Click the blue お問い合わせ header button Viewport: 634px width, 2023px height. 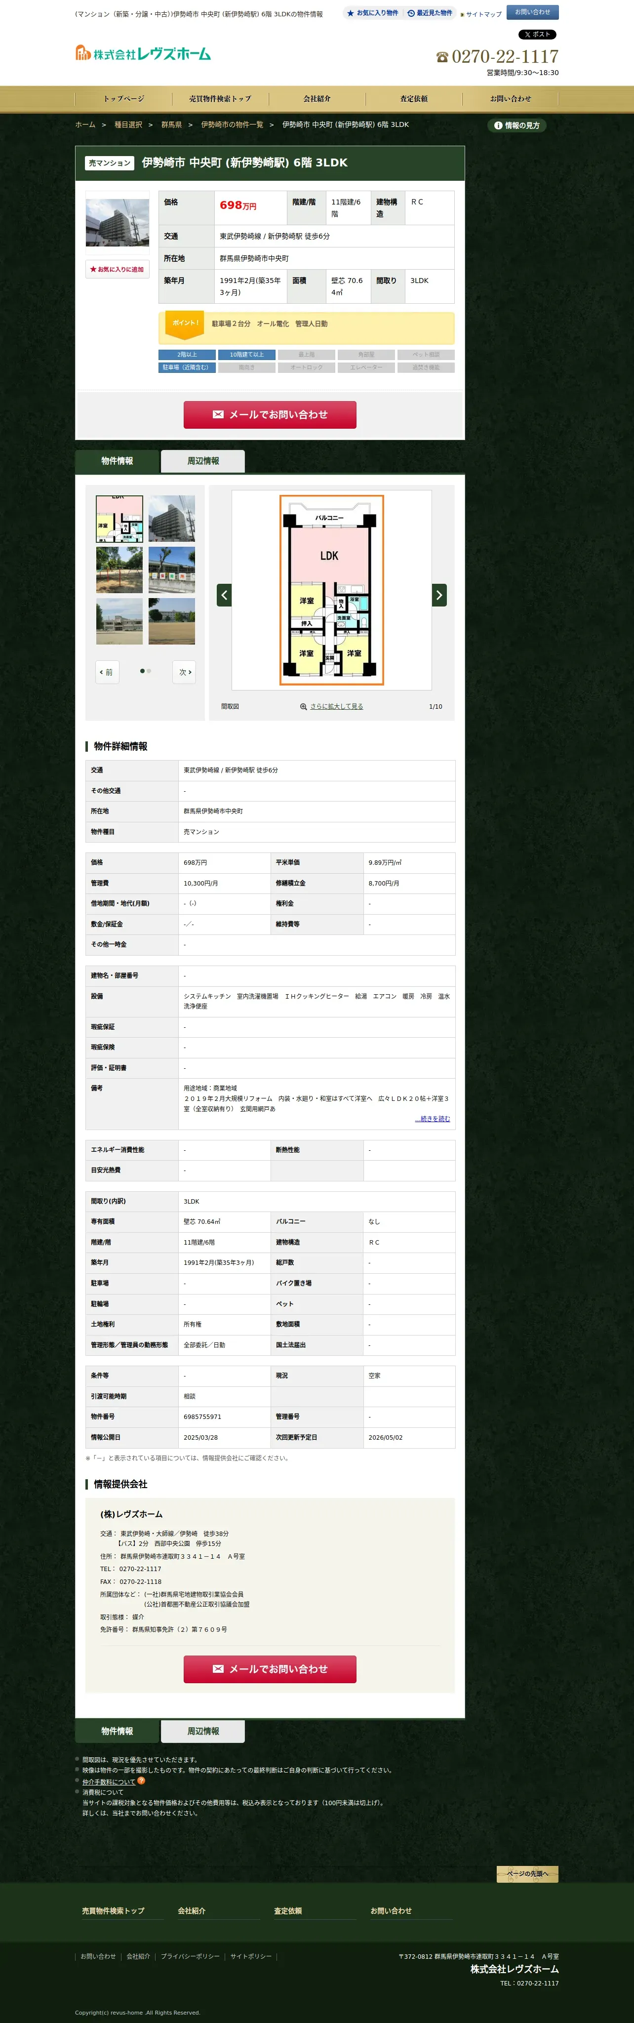(533, 12)
